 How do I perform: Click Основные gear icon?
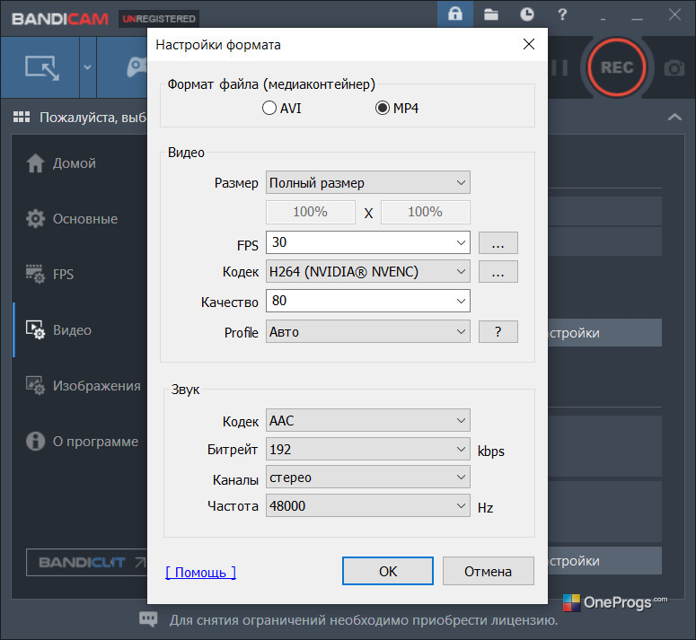pos(35,219)
